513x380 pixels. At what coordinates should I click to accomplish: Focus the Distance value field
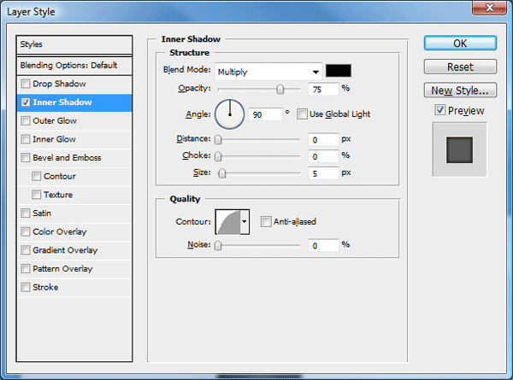click(x=323, y=140)
